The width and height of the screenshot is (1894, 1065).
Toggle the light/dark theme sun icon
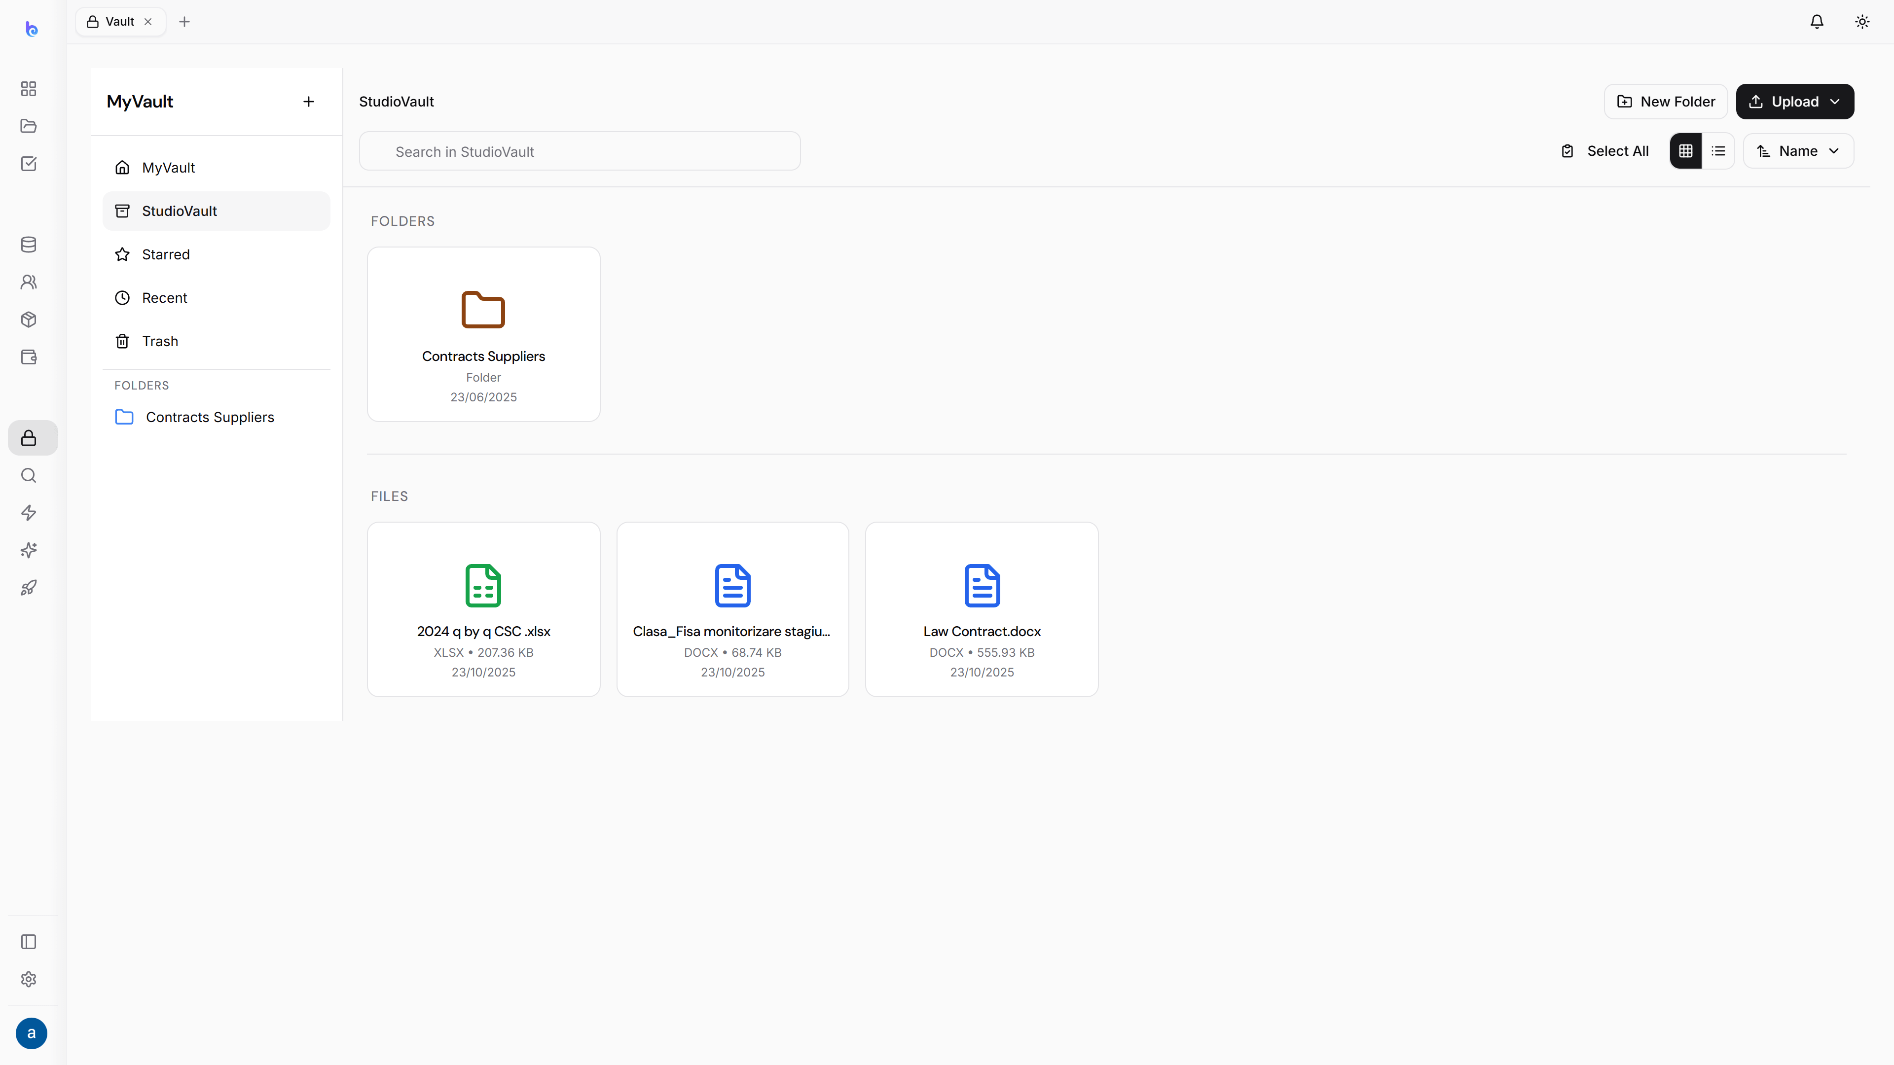point(1862,22)
